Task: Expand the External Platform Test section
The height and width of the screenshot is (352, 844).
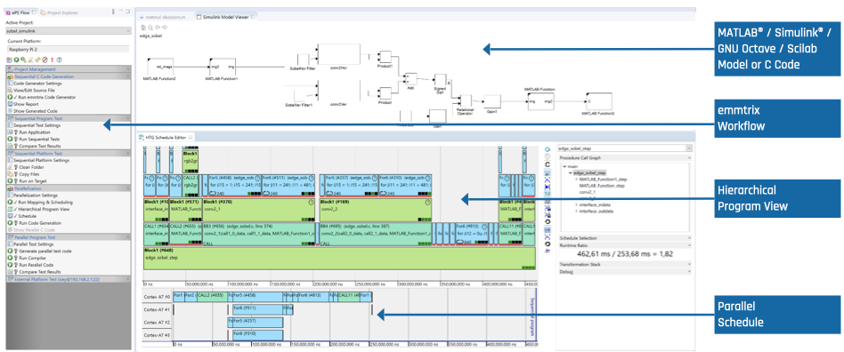Action: click(x=69, y=279)
